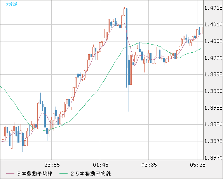223x179 pixels.
Task: Click the 25本移動平均線 legend label
Action: (91, 174)
